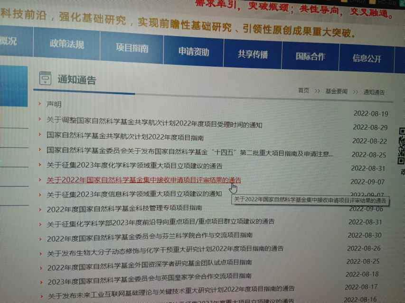Image resolution: width=405 pixels, height=303 pixels.
Task: Click the date 2022-09-06
Action: click(x=366, y=209)
